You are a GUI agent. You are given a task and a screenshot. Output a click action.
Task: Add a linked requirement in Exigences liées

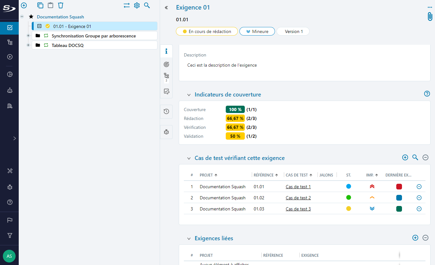click(415, 237)
